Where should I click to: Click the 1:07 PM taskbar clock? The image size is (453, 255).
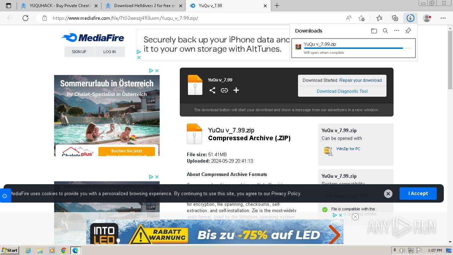[435, 250]
